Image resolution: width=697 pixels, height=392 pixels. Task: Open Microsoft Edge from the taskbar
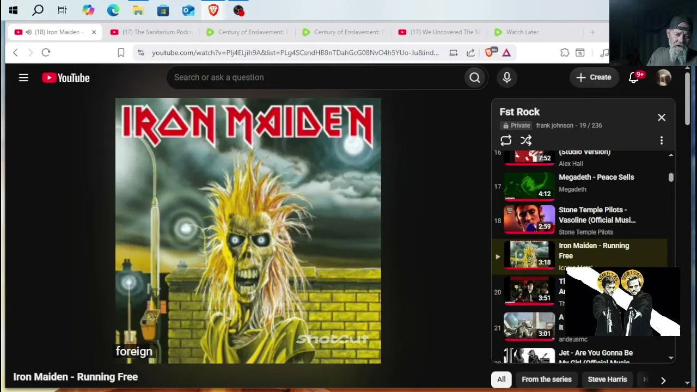(x=113, y=10)
